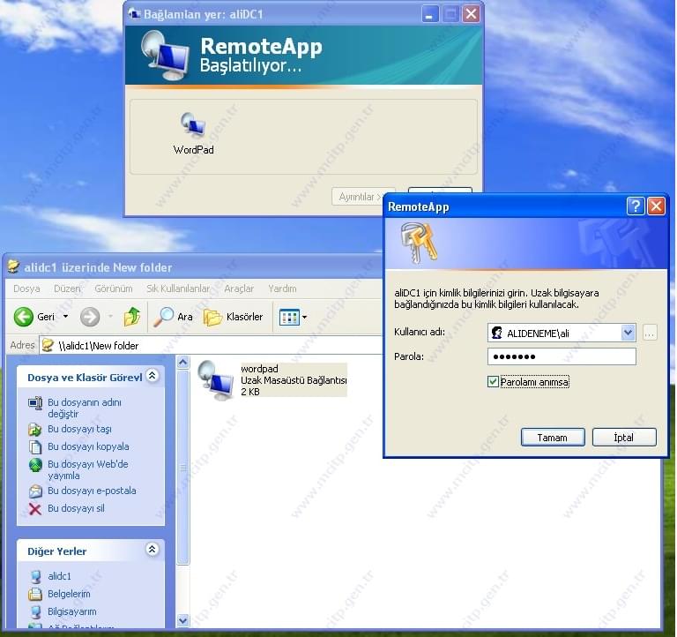Click the red delete file icon
677x637 pixels.
pos(35,509)
